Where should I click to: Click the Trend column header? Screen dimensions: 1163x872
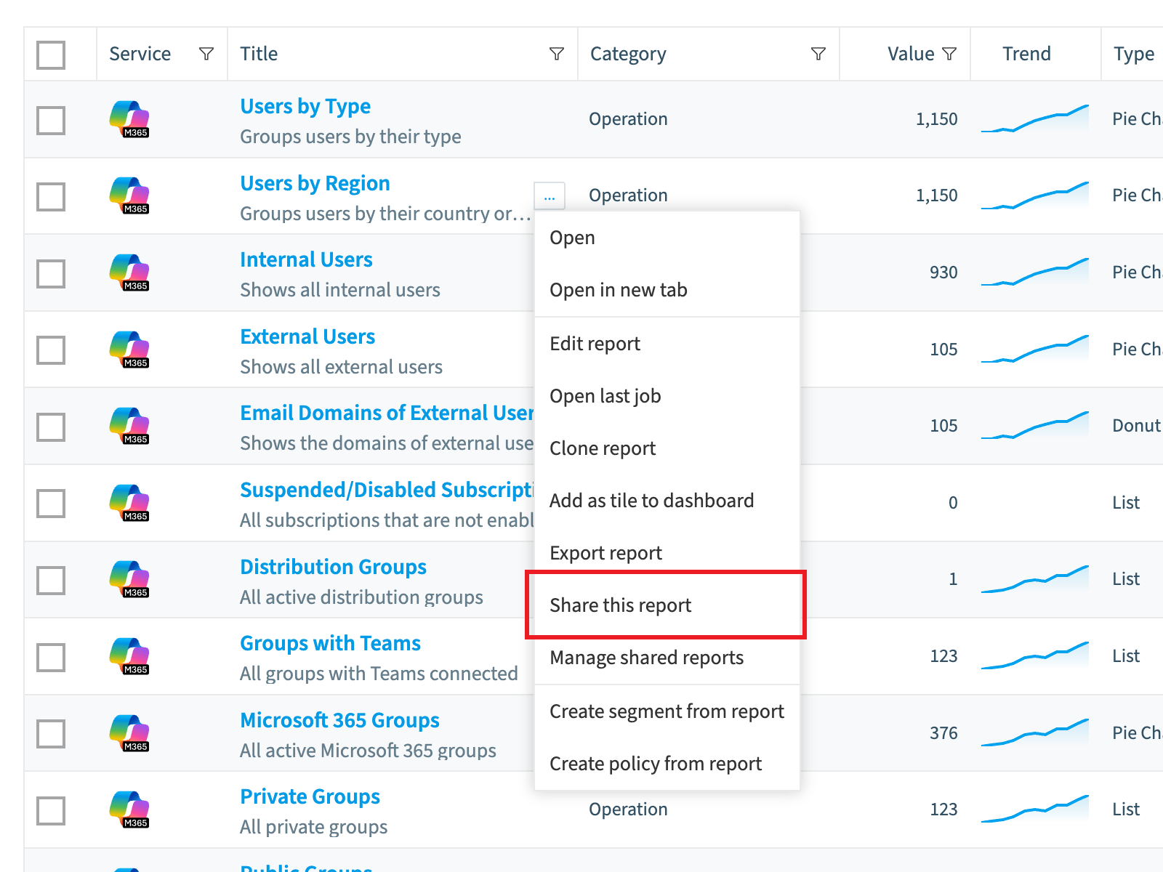click(x=1026, y=54)
